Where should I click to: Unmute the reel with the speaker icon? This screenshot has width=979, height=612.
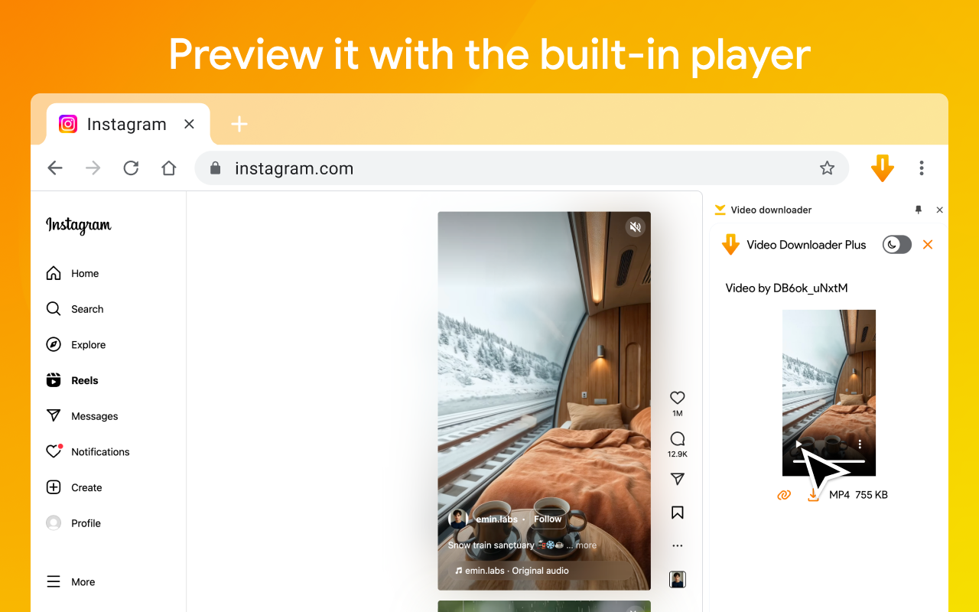pos(635,226)
